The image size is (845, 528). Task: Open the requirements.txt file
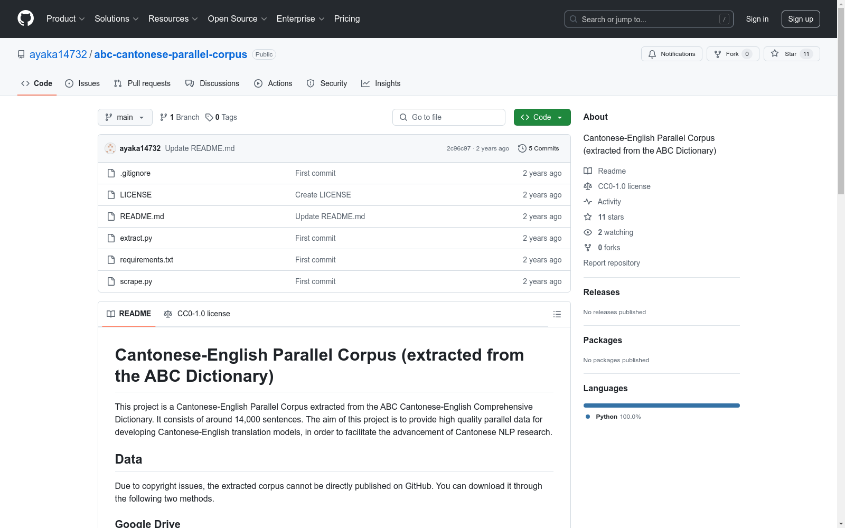[x=147, y=260]
